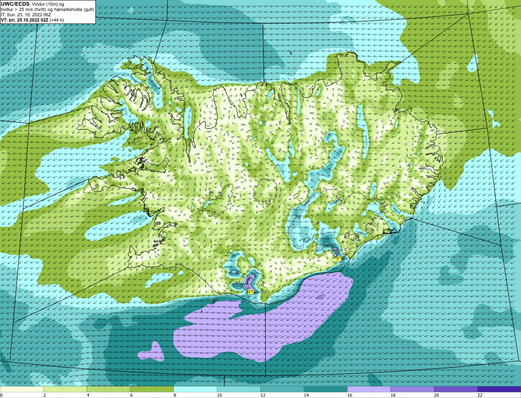This screenshot has height=398, width=521.
Task: Select the 2–4 m/s light green swatch
Action: pyautogui.click(x=65, y=389)
